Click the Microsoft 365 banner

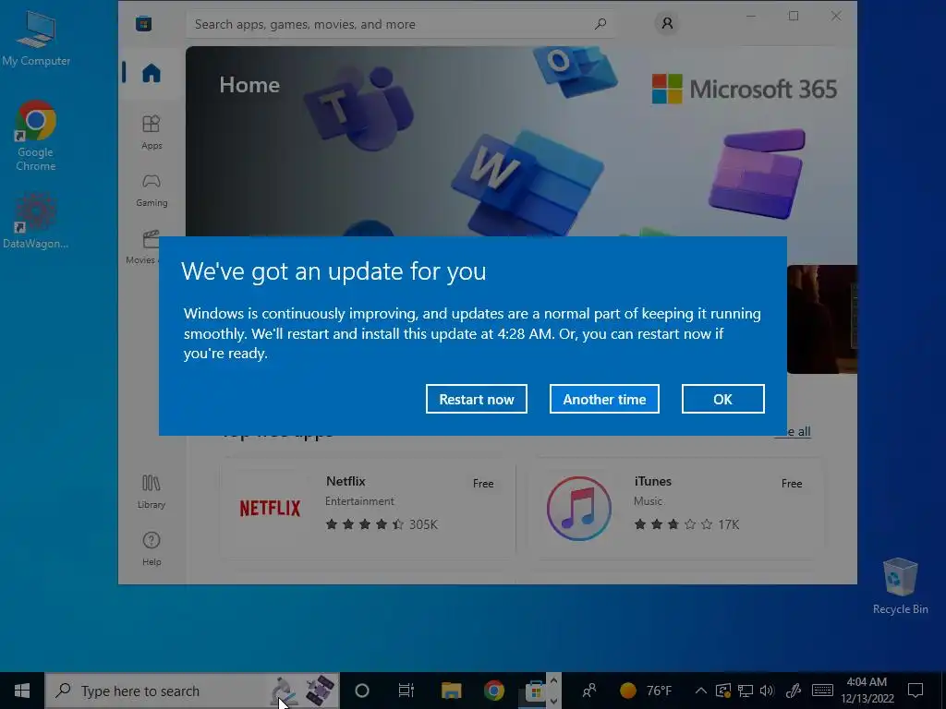click(x=521, y=141)
